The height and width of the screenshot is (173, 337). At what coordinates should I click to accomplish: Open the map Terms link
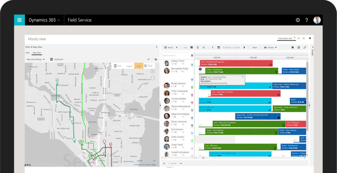tap(154, 165)
